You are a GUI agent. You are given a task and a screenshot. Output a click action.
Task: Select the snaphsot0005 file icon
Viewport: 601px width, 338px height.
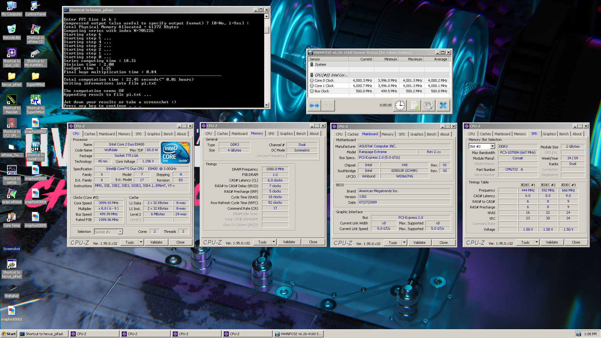35,220
